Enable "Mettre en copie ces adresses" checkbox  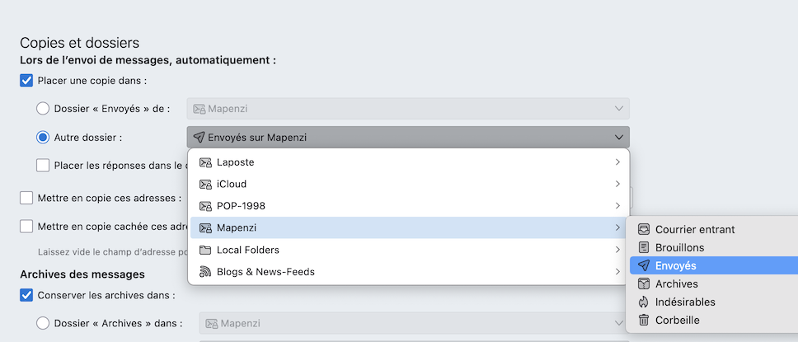[26, 198]
